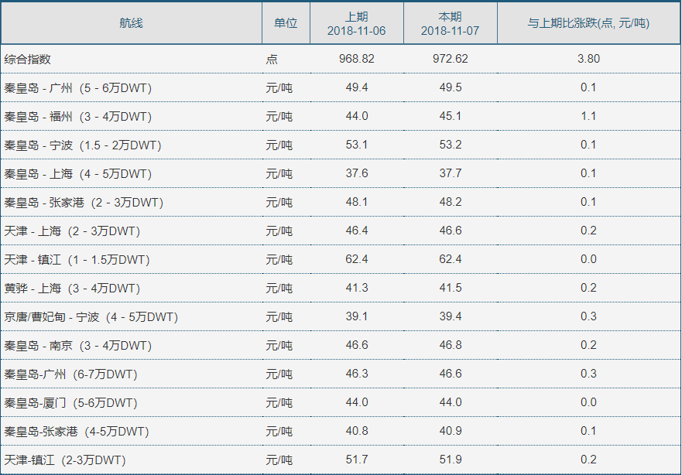The width and height of the screenshot is (682, 475).
Task: Select the 秦皇岛 - 南京 route row
Action: click(78, 346)
